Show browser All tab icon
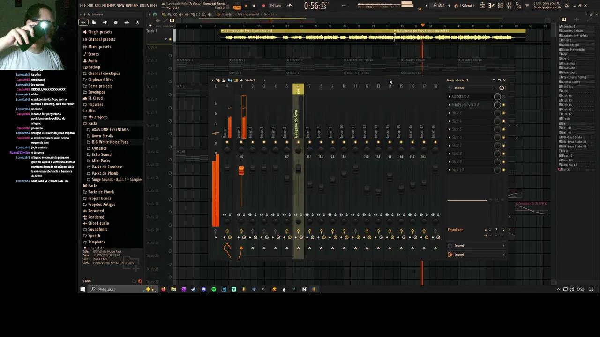 [83, 22]
